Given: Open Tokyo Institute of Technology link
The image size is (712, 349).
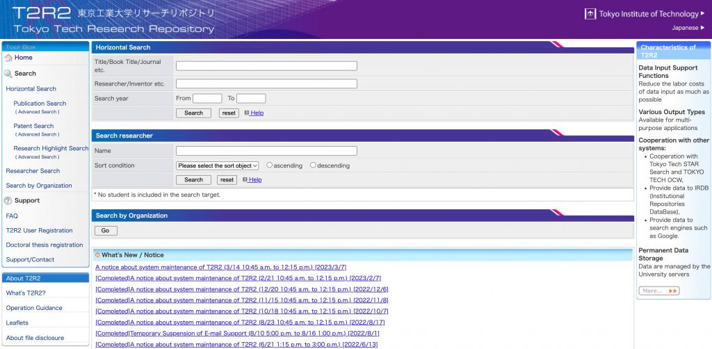Looking at the screenshot, I should [651, 14].
